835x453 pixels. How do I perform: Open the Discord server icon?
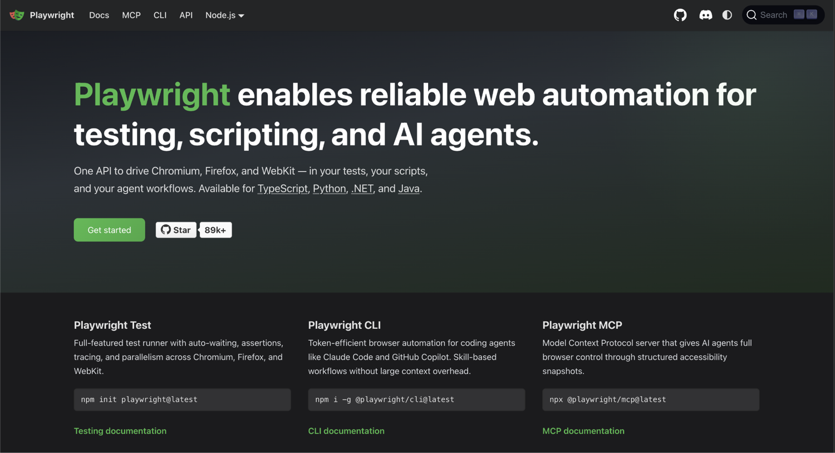click(x=705, y=15)
